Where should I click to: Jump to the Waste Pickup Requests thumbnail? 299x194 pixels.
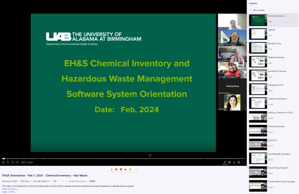(x=258, y=172)
